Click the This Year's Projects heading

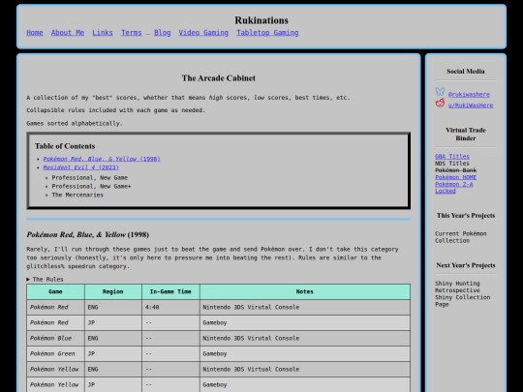coord(466,216)
